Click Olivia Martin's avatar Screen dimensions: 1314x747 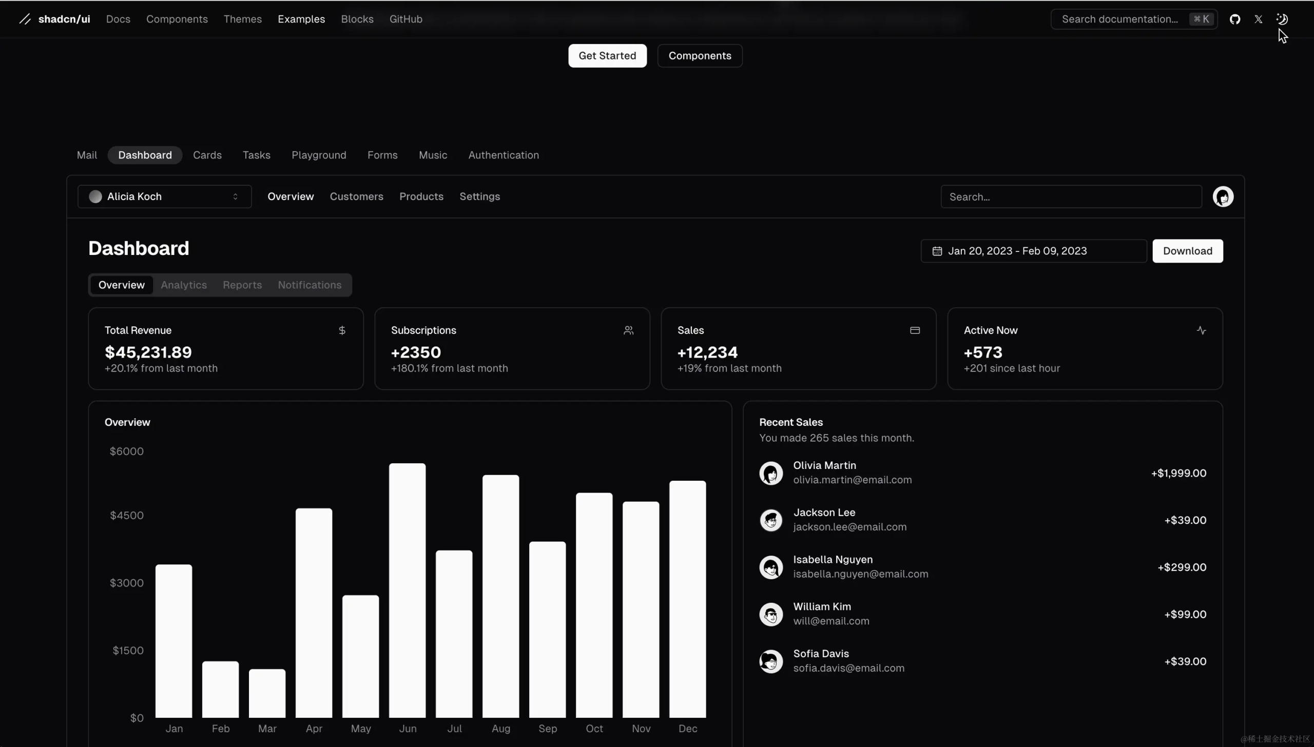771,473
